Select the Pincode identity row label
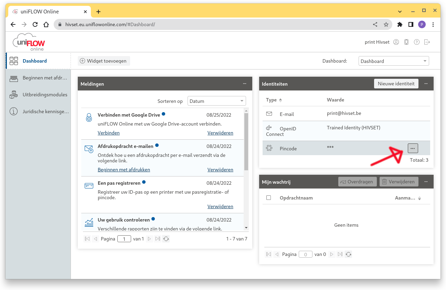The image size is (446, 290). pos(288,149)
